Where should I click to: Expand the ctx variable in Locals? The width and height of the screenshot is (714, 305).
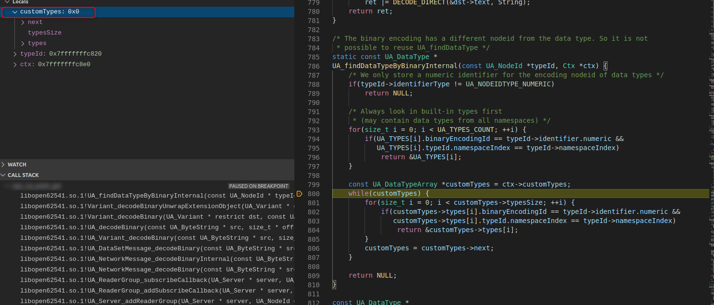pos(14,64)
